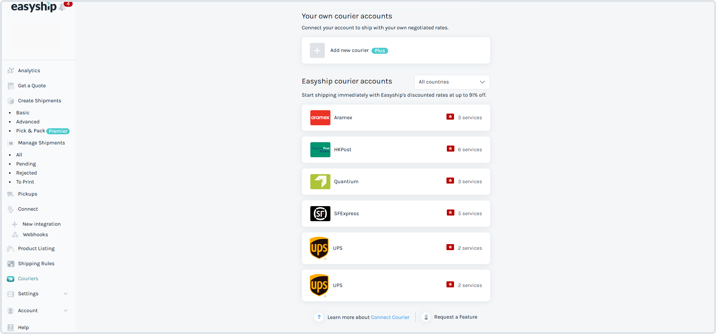Click the Premier badge
The height and width of the screenshot is (334, 716).
[x=58, y=131]
